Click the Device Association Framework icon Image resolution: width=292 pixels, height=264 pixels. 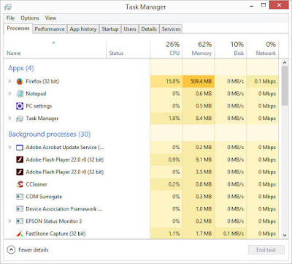pos(20,209)
